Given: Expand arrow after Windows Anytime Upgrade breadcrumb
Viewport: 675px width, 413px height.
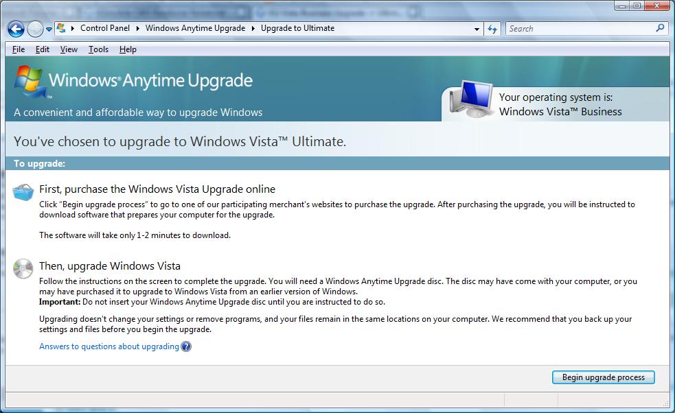Looking at the screenshot, I should click(x=253, y=28).
